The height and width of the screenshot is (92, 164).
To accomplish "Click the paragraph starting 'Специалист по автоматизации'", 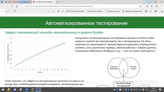I will [116, 44].
